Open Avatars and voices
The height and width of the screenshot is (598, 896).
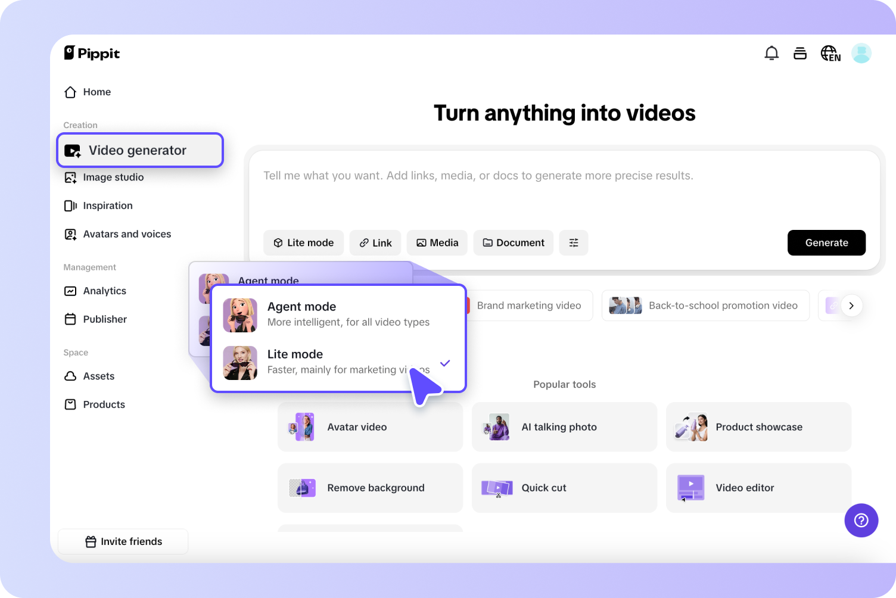(118, 234)
